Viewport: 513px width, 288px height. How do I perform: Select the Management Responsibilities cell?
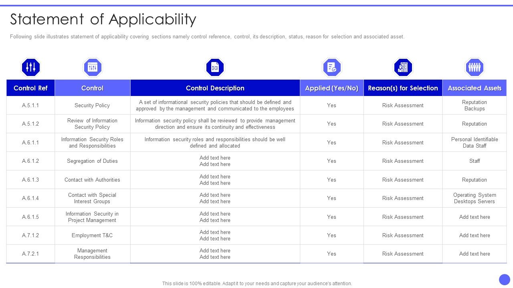92,254
